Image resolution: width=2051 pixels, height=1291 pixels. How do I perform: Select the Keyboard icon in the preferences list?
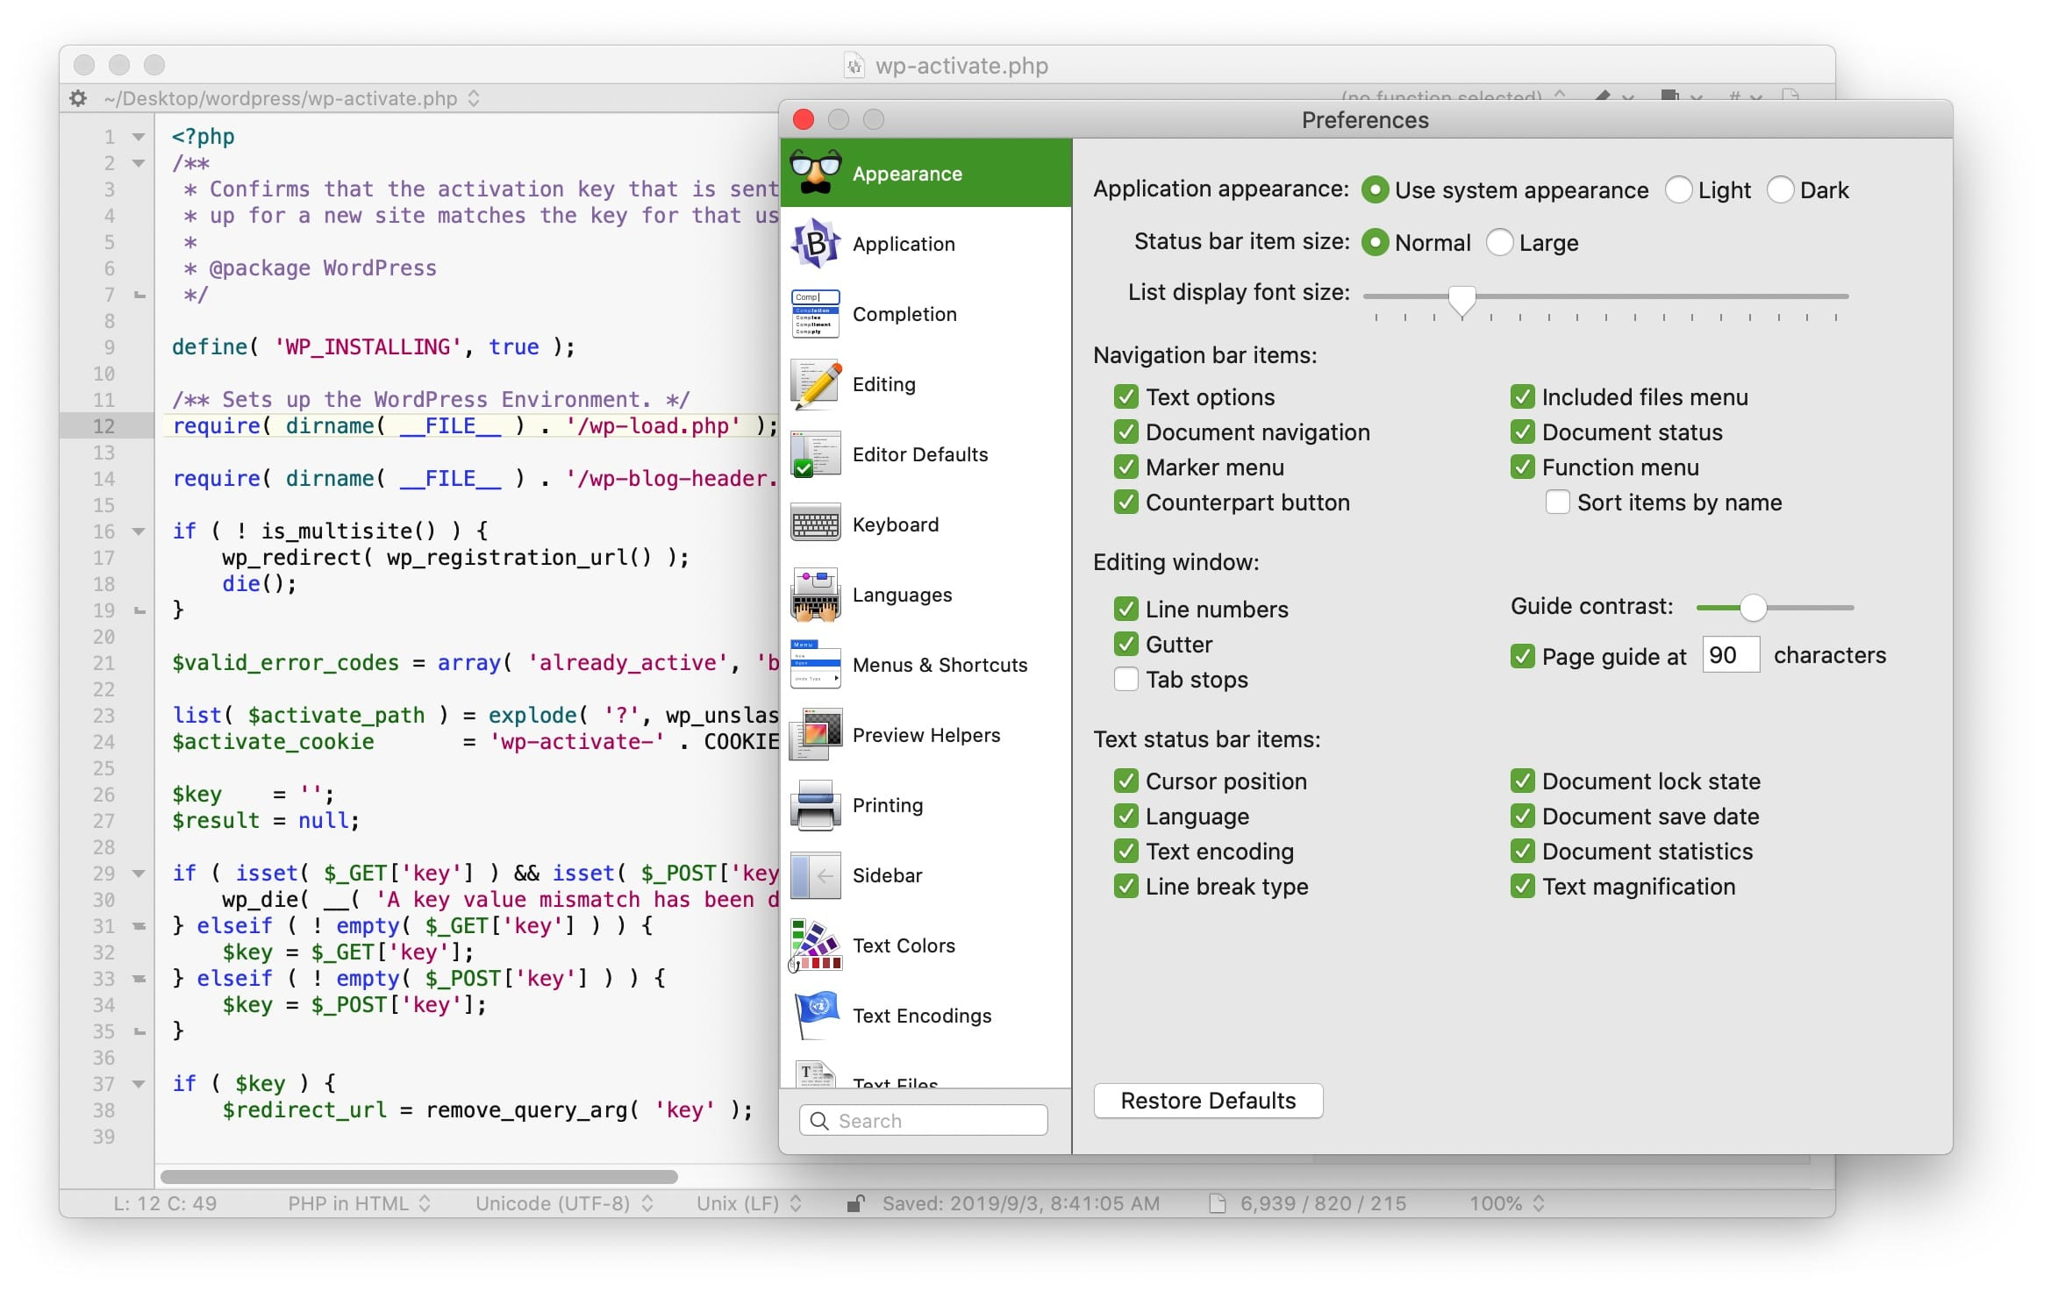click(816, 524)
